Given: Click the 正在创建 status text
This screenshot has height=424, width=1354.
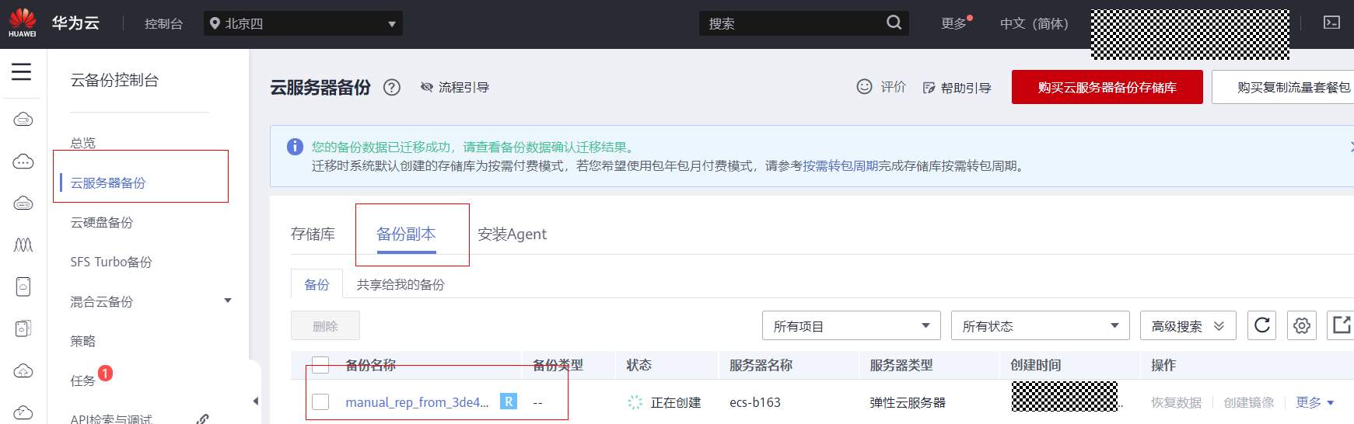Looking at the screenshot, I should click(676, 402).
